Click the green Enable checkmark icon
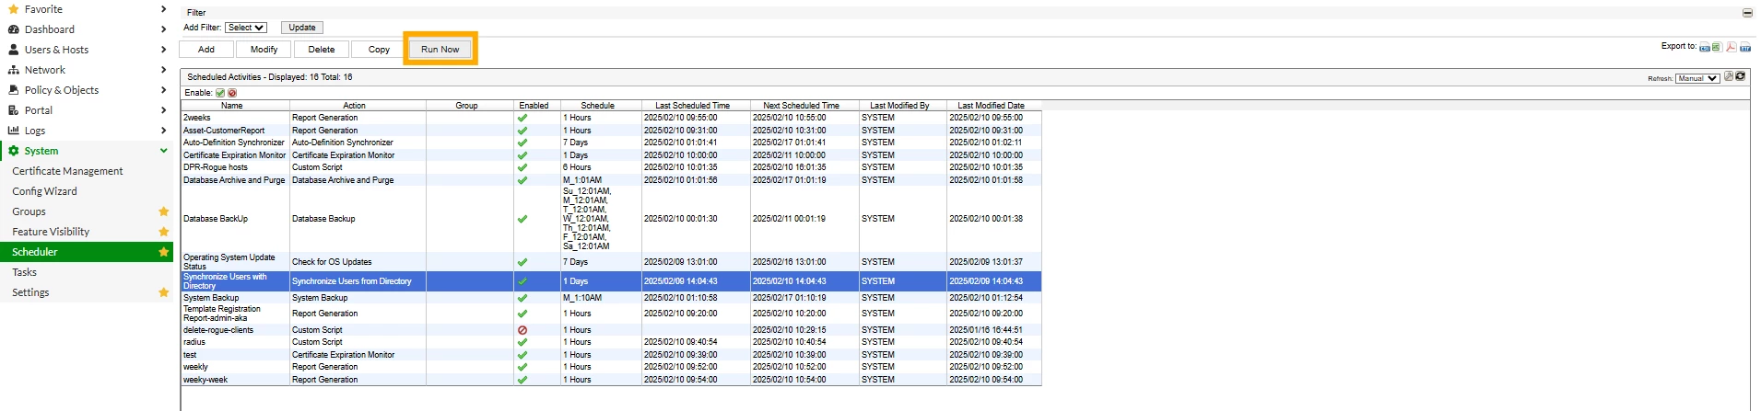The height and width of the screenshot is (411, 1761). pyautogui.click(x=220, y=93)
